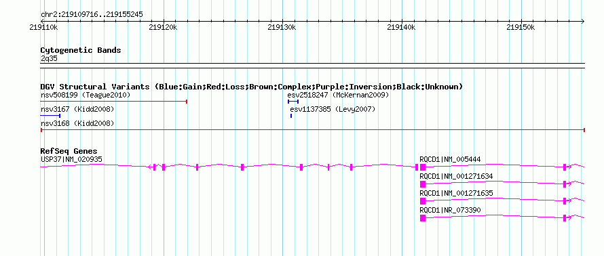Select the red nsv508199 loss bar
604x256 pixels.
tap(113, 102)
